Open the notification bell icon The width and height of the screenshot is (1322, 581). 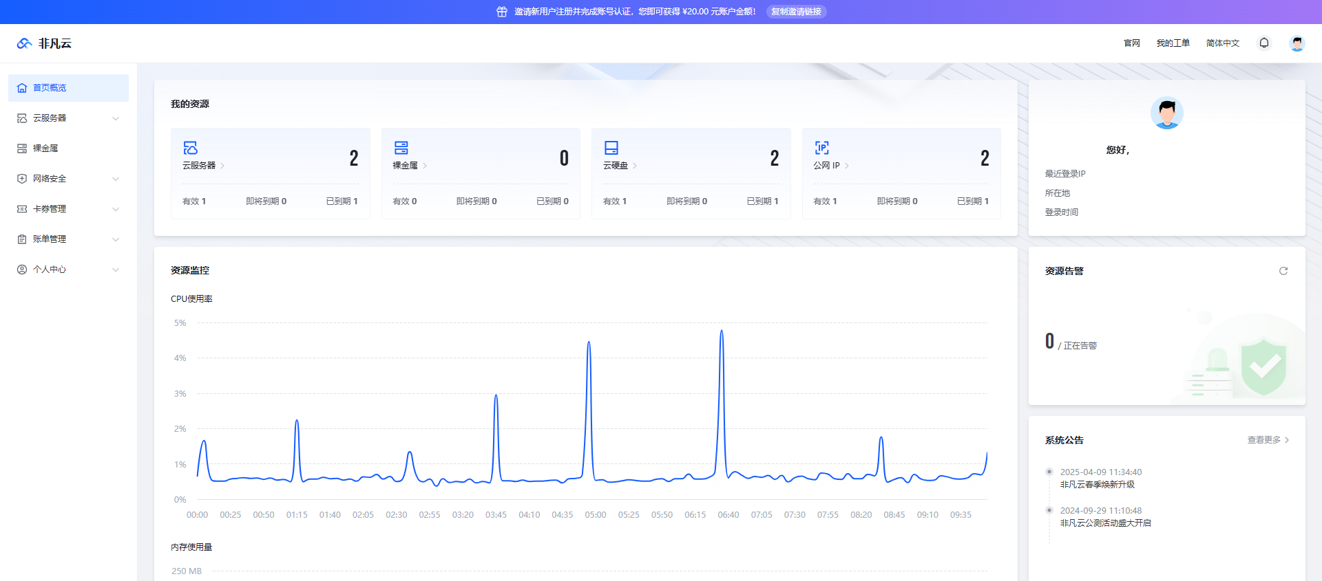[1264, 43]
